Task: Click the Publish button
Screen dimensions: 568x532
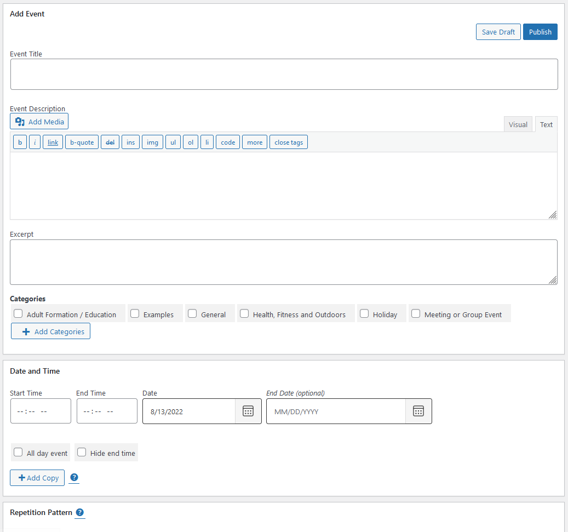Action: (540, 32)
